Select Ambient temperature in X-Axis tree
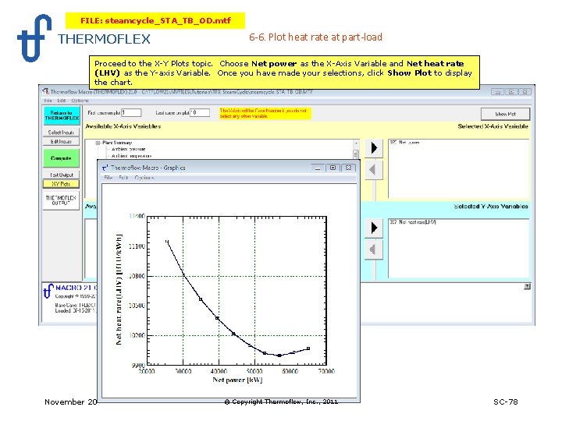Image resolution: width=562 pixels, height=421 pixels. (131, 156)
